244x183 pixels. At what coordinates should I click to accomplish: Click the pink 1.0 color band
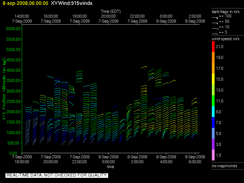click(x=213, y=155)
